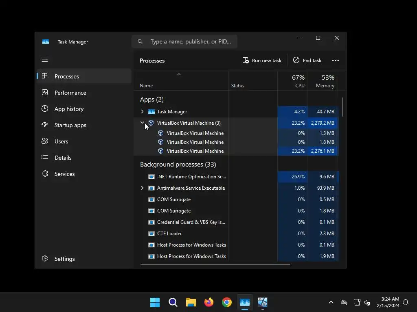Viewport: 417px width, 312px height.
Task: Click the CTF Loader process icon
Action: click(x=151, y=234)
